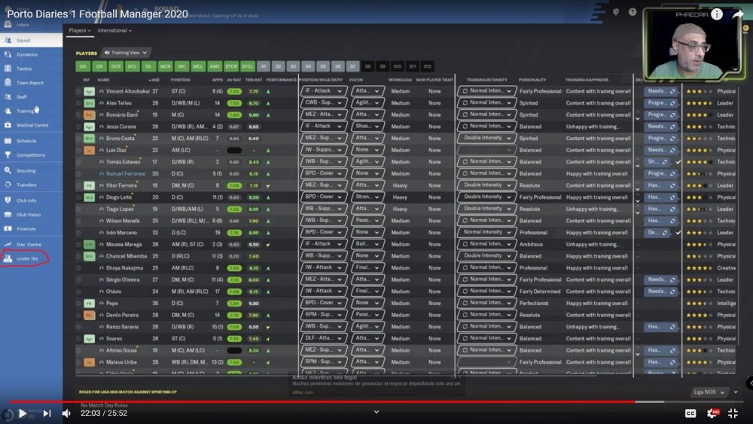Open the Finances sidebar icon

click(x=8, y=228)
